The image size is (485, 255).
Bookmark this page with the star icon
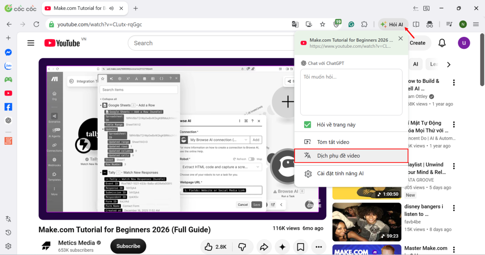click(x=323, y=24)
